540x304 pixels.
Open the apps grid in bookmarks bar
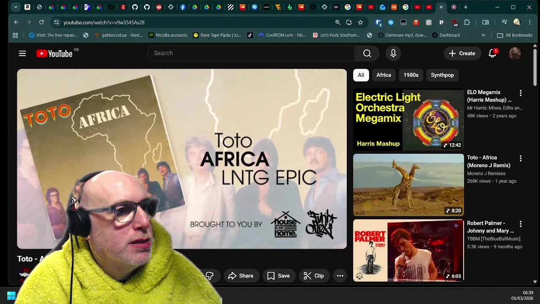coord(15,35)
